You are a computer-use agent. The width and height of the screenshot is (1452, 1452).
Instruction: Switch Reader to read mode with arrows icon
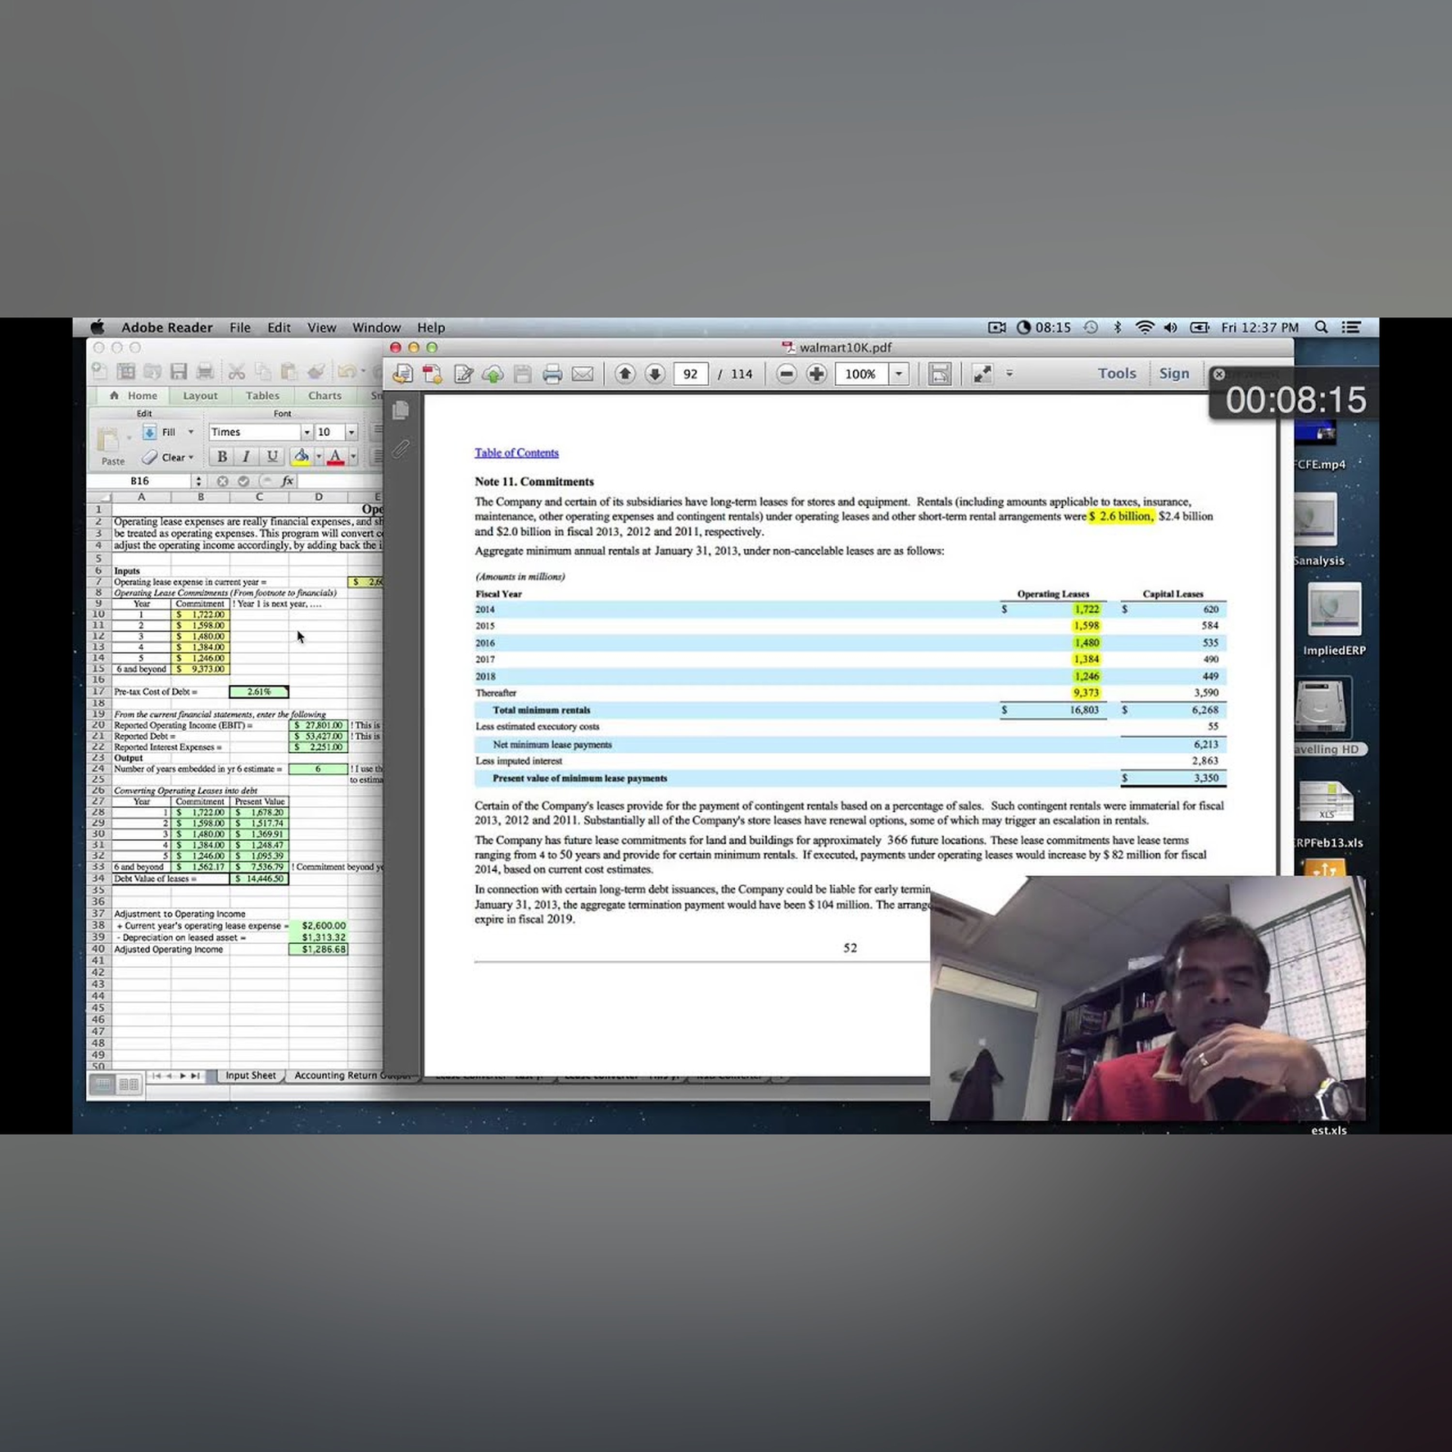click(983, 374)
